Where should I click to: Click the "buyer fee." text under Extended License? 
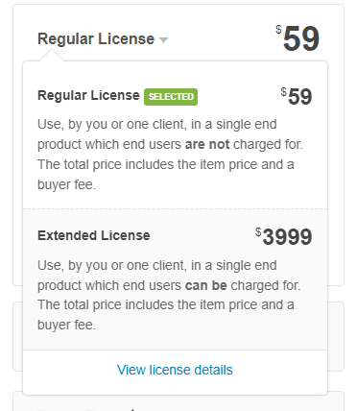click(x=66, y=325)
